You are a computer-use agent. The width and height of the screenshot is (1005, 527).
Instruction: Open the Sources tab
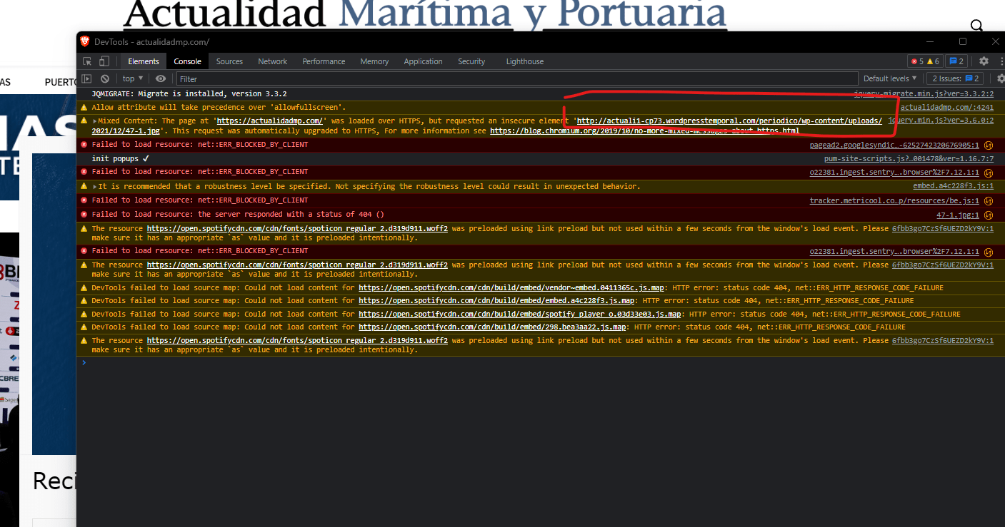[x=229, y=61]
